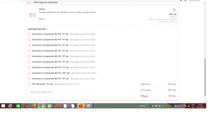
Task: Open the Philips SatinShave trimmer product link
Action: (67, 12)
